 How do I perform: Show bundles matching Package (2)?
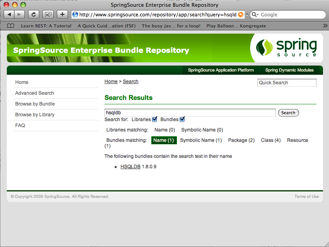coord(241,140)
